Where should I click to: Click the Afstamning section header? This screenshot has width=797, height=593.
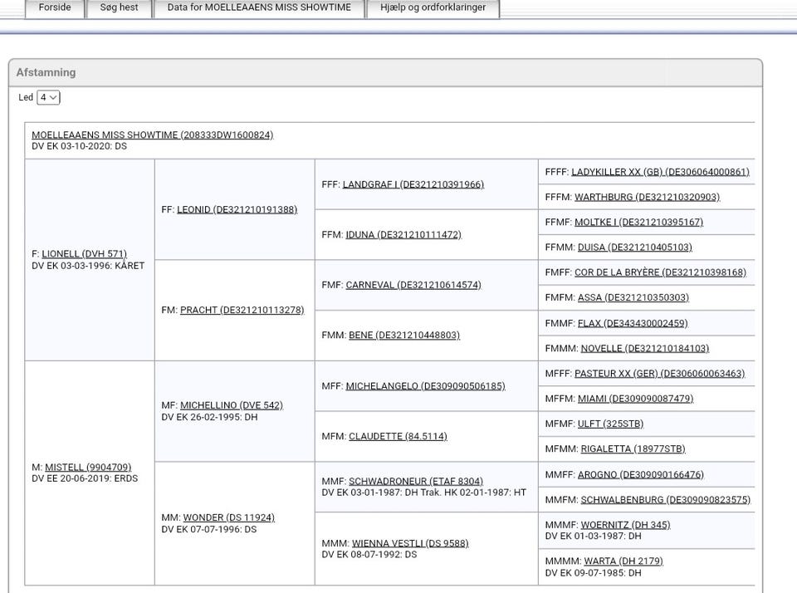[385, 72]
